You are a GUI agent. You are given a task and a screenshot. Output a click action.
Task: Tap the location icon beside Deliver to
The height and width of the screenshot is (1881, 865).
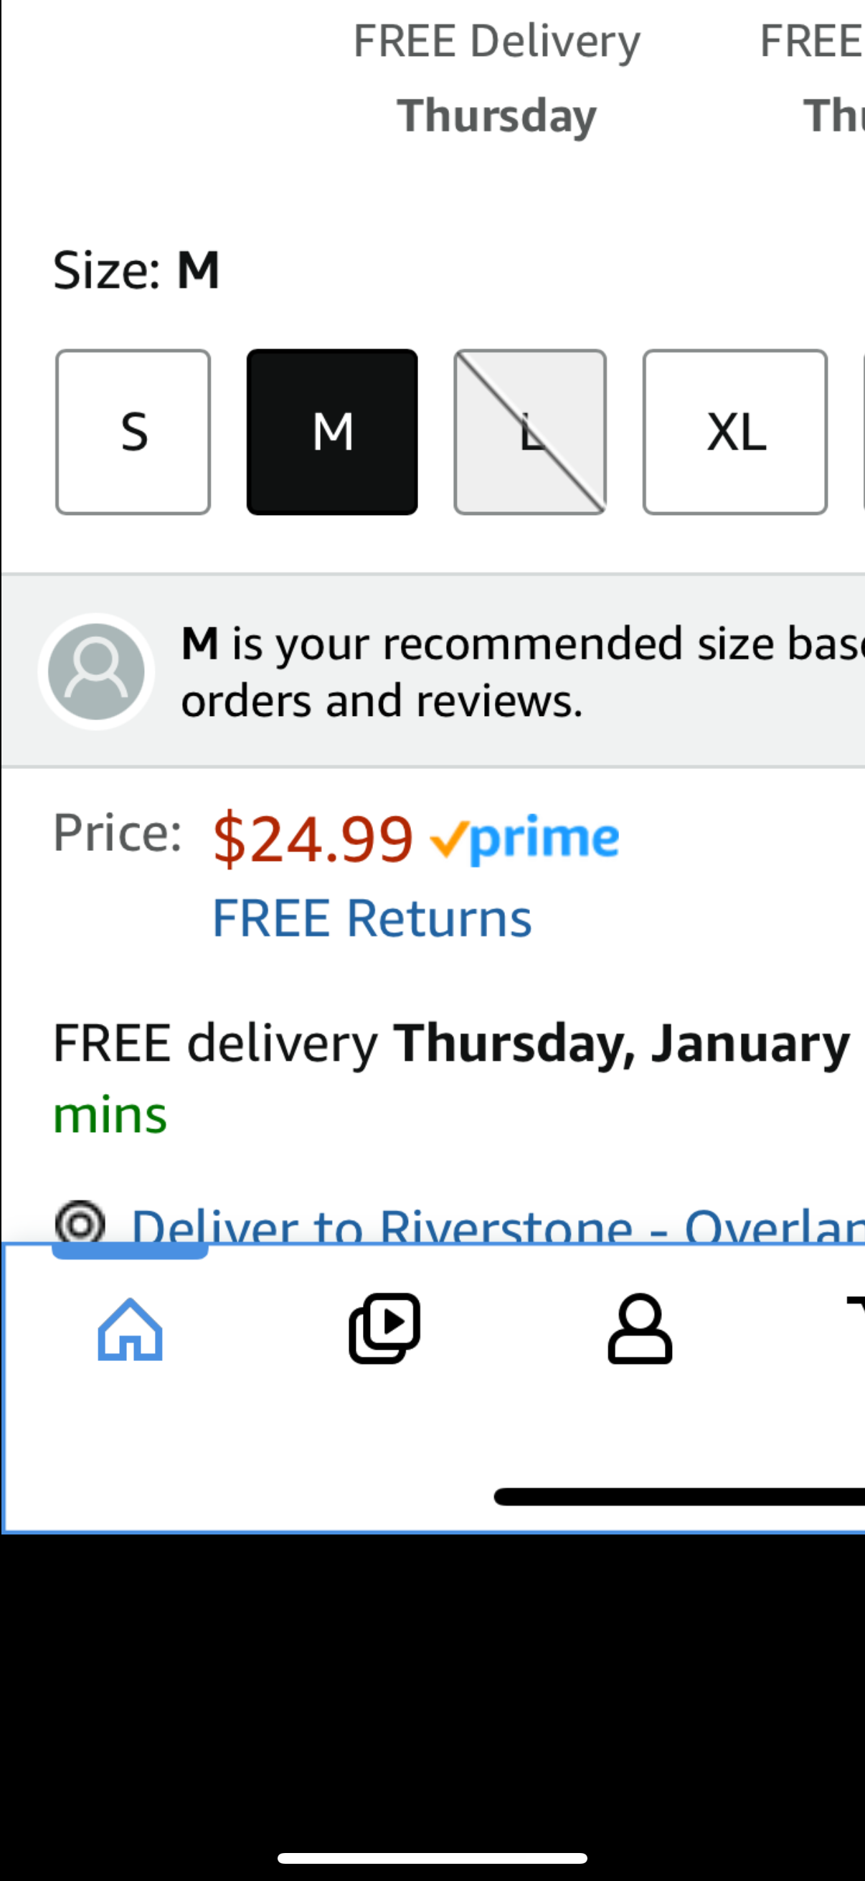pyautogui.click(x=80, y=1221)
